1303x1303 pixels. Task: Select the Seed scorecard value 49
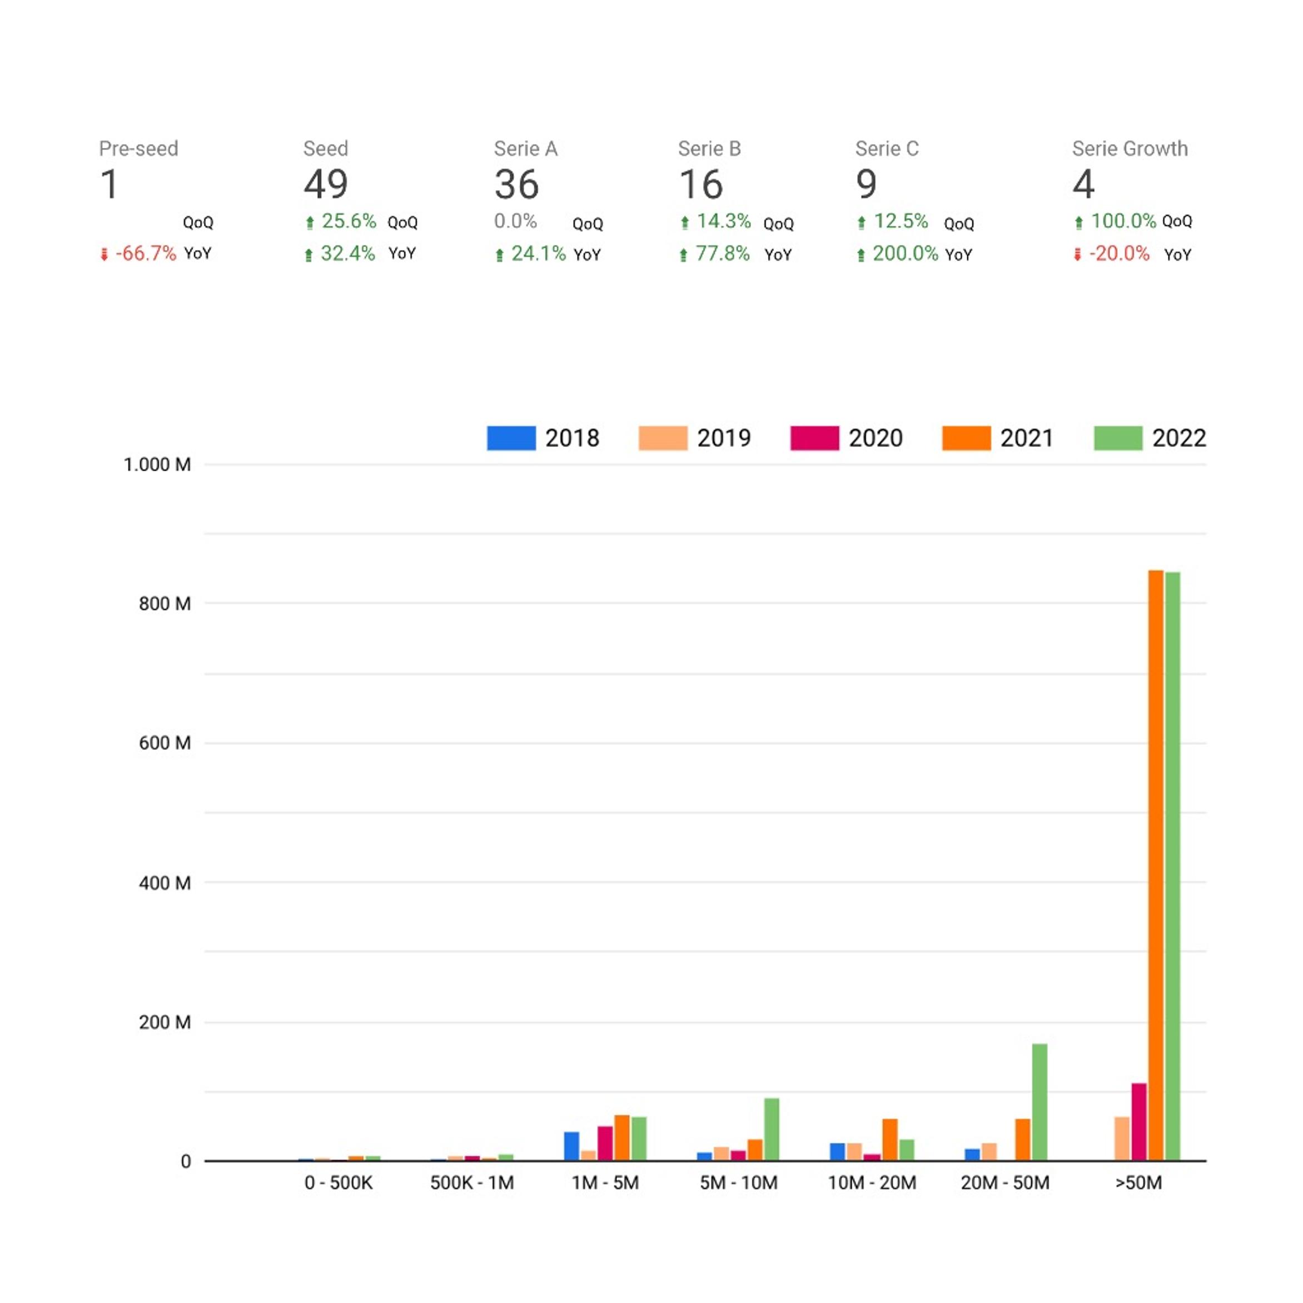pyautogui.click(x=326, y=184)
